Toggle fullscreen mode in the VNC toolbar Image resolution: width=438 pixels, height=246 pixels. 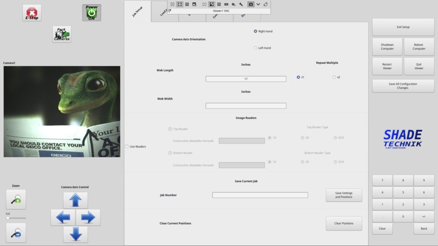coord(180,4)
